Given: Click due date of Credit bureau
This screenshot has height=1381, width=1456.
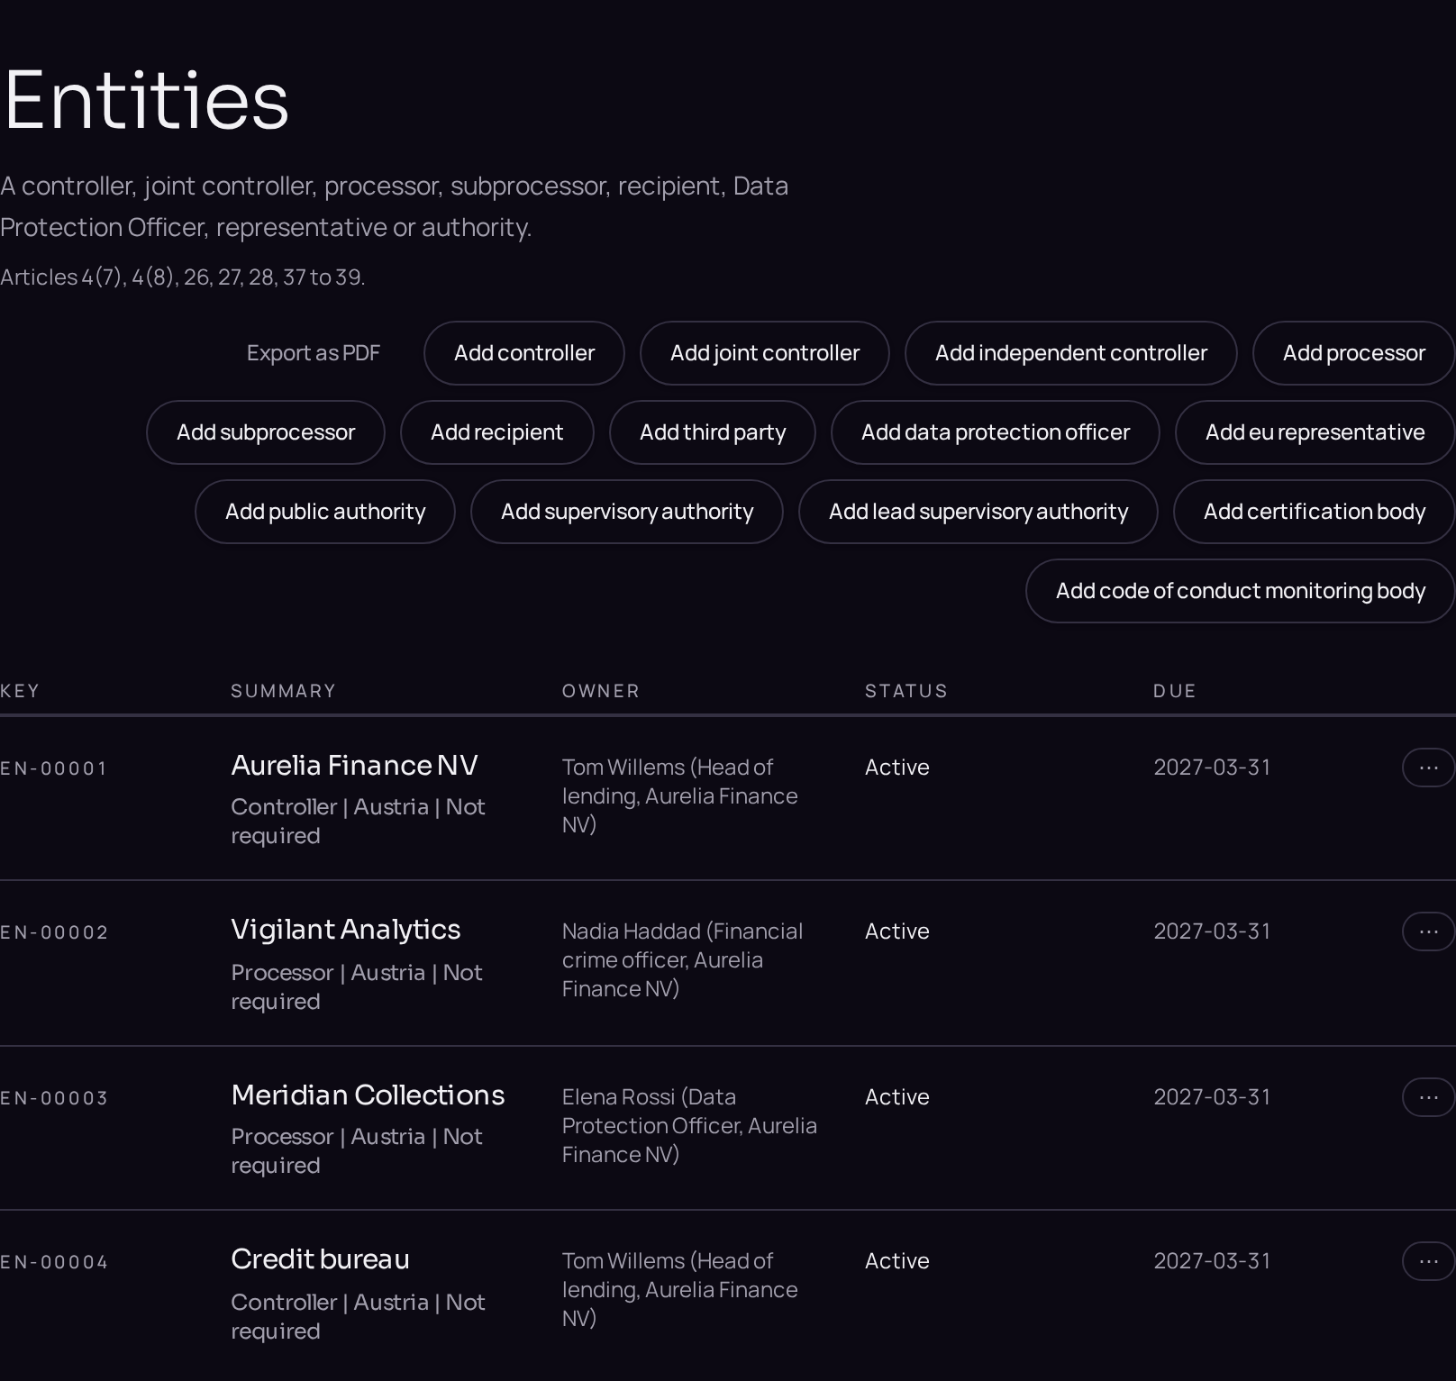Looking at the screenshot, I should click(x=1212, y=1260).
